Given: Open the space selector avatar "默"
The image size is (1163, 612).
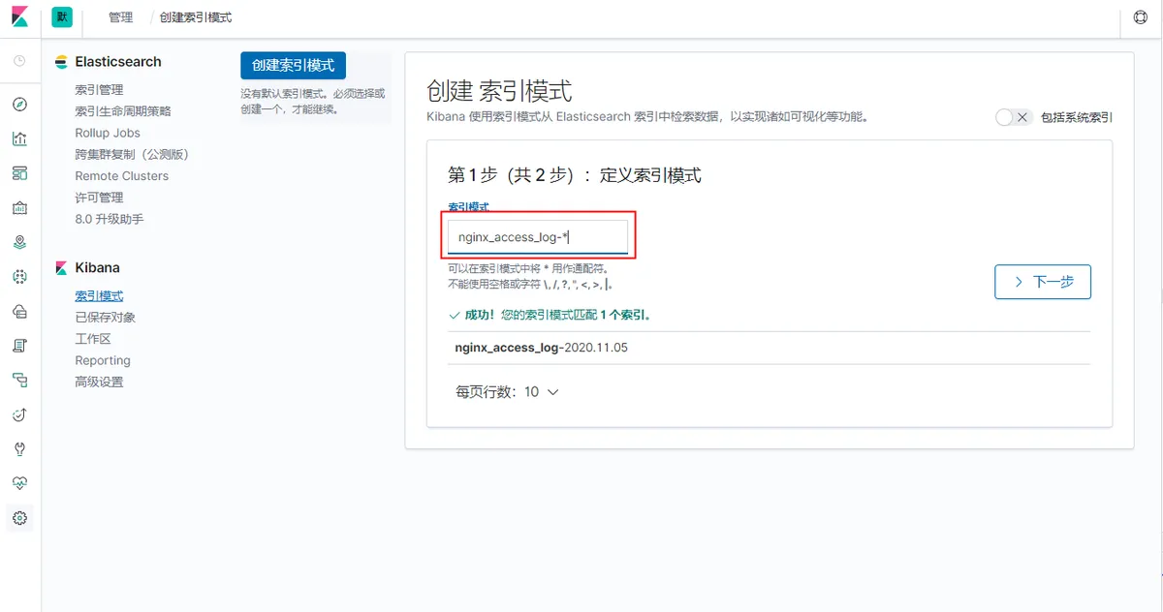Looking at the screenshot, I should [x=62, y=17].
